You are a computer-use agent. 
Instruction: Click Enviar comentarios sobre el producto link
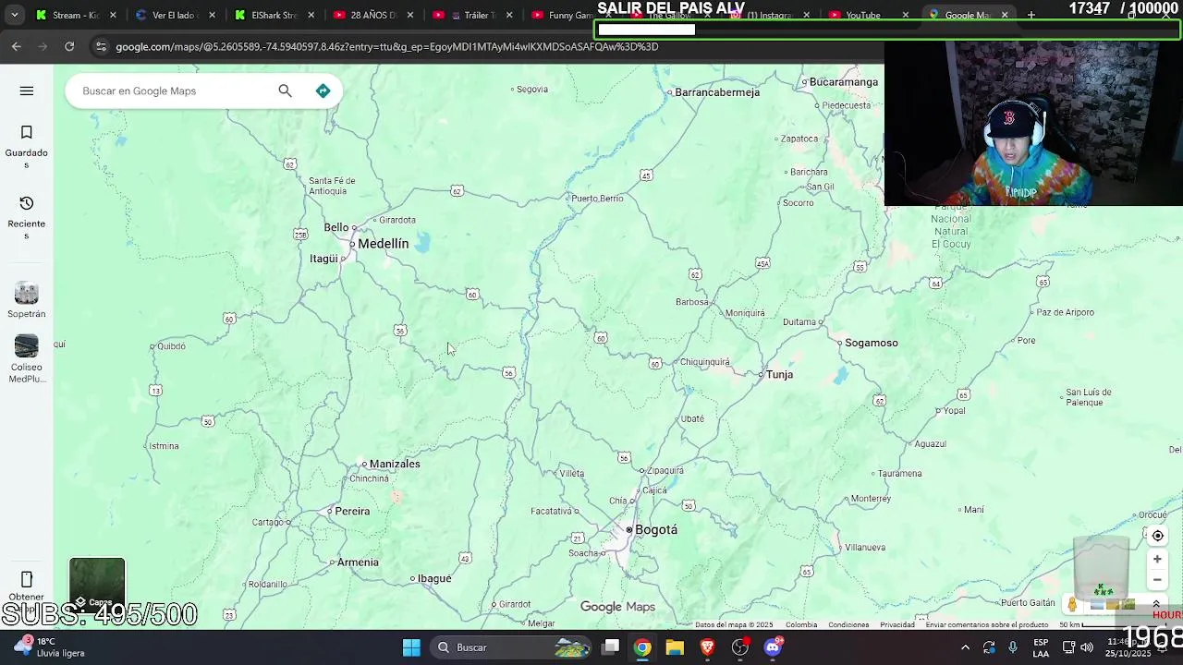[x=987, y=624]
